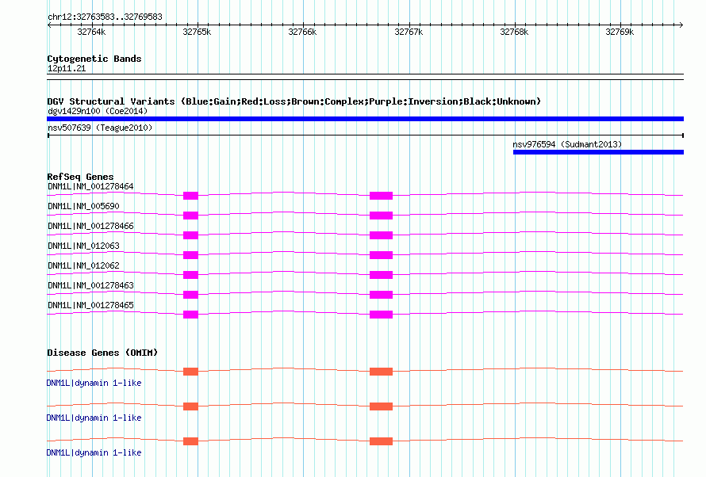The image size is (706, 477).
Task: Select transcript DNM1L|NM_001278464 label
Action: [90, 186]
